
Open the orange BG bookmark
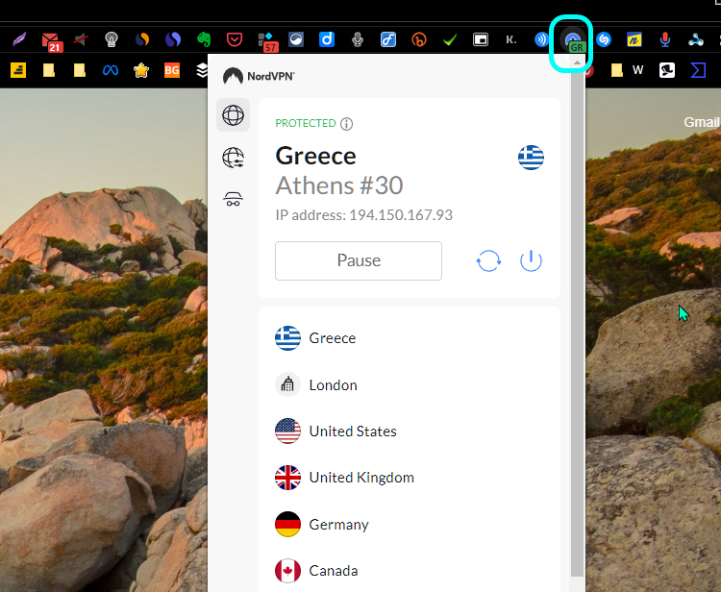[x=172, y=70]
